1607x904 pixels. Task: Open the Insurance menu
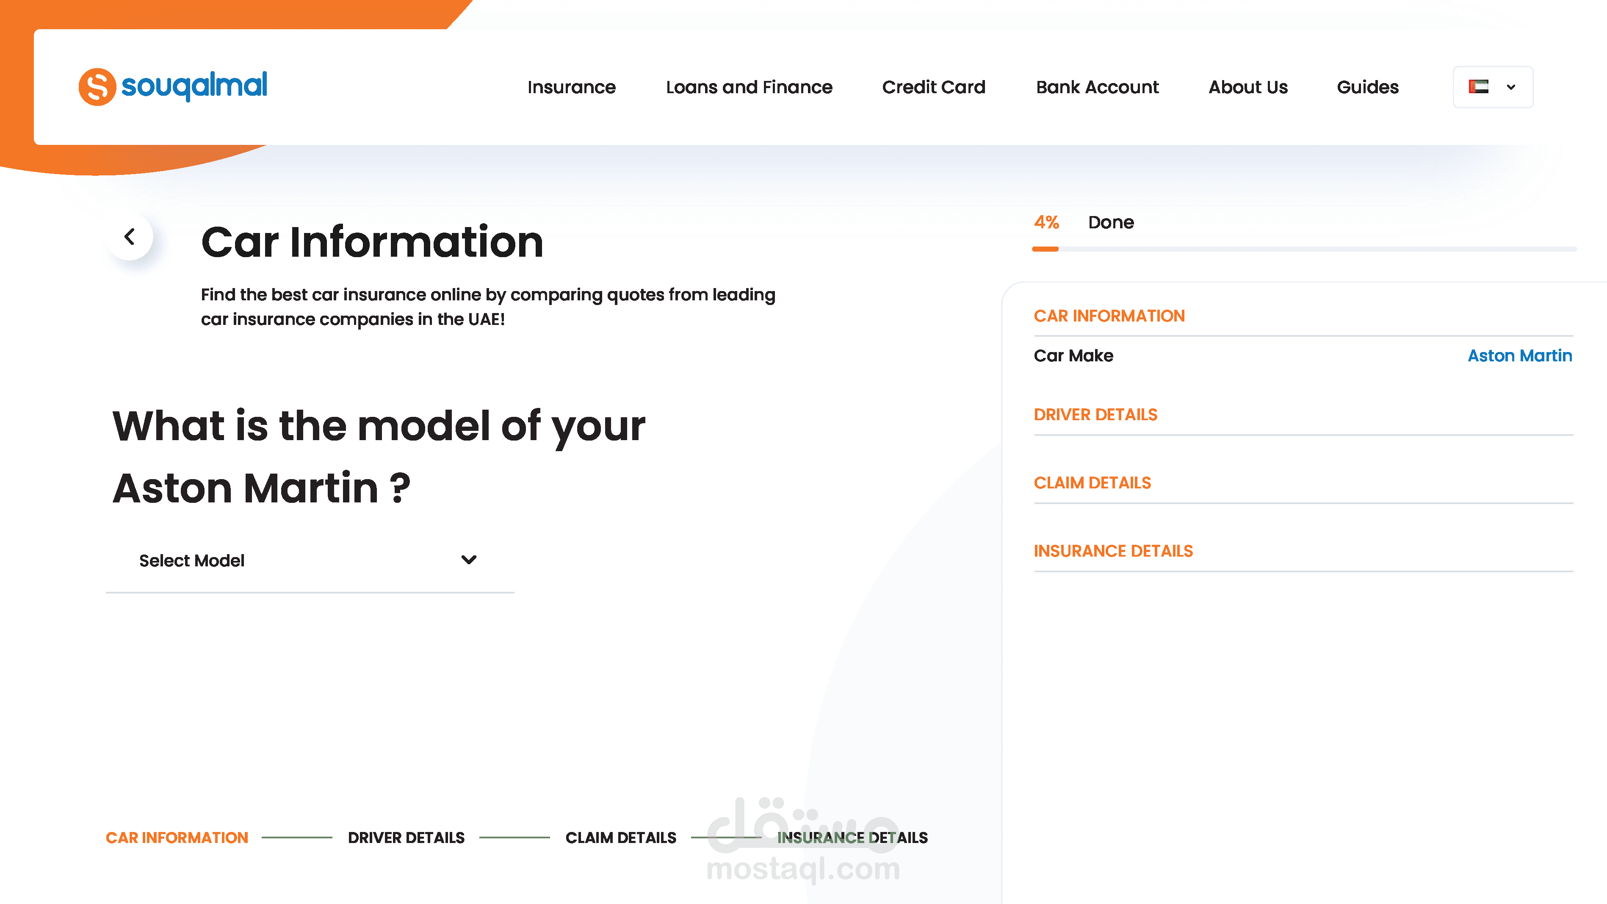pyautogui.click(x=571, y=87)
